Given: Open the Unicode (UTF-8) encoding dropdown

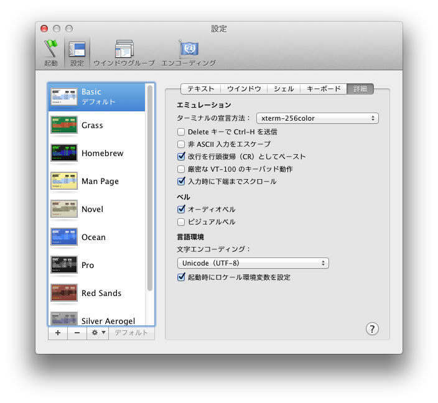Looking at the screenshot, I should [x=253, y=263].
